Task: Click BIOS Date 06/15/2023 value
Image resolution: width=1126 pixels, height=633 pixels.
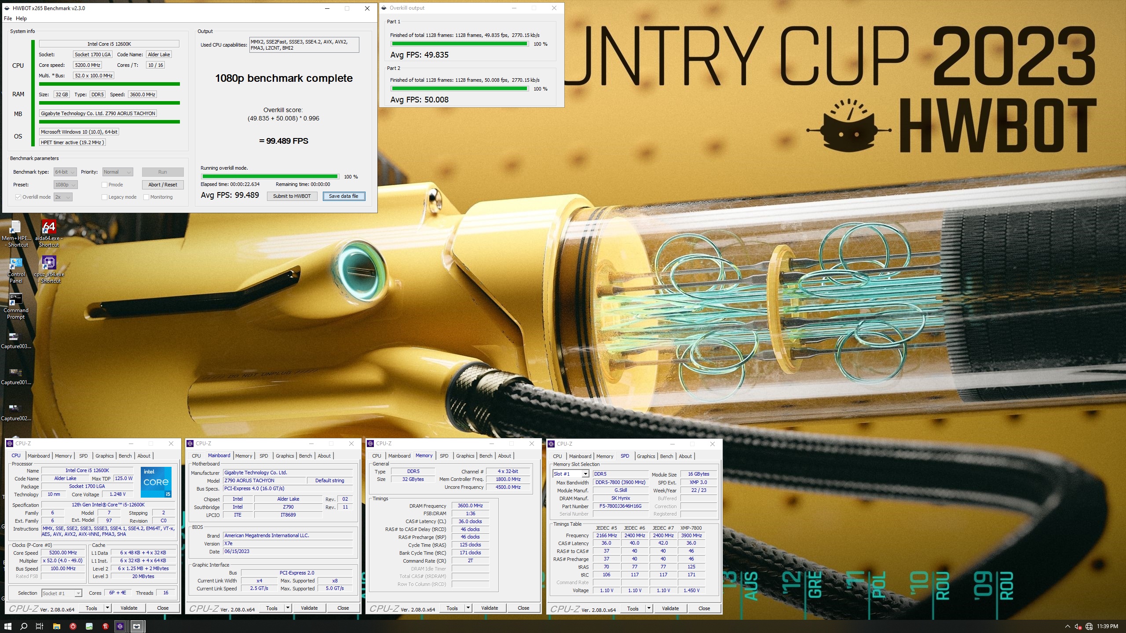Action: point(288,551)
